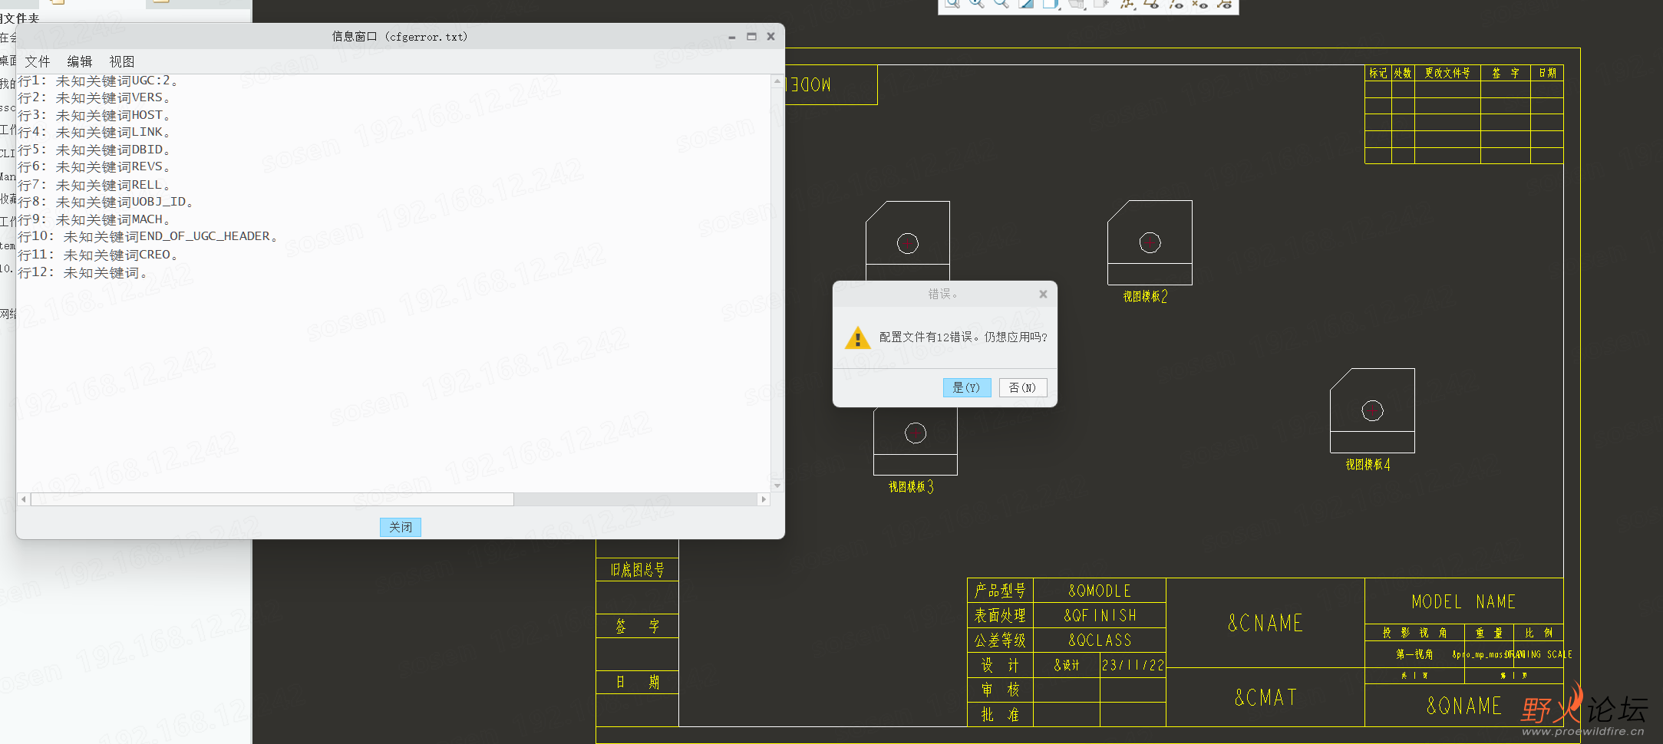This screenshot has height=744, width=1663.
Task: Click the zoom in magnifier icon
Action: coord(977,3)
